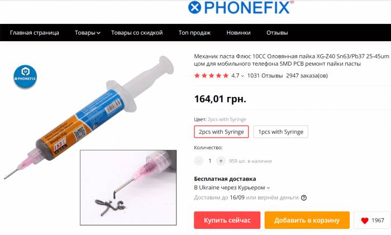Expand the 4.7 rating breakdown chevron
This screenshot has height=235, width=391.
pos(242,76)
